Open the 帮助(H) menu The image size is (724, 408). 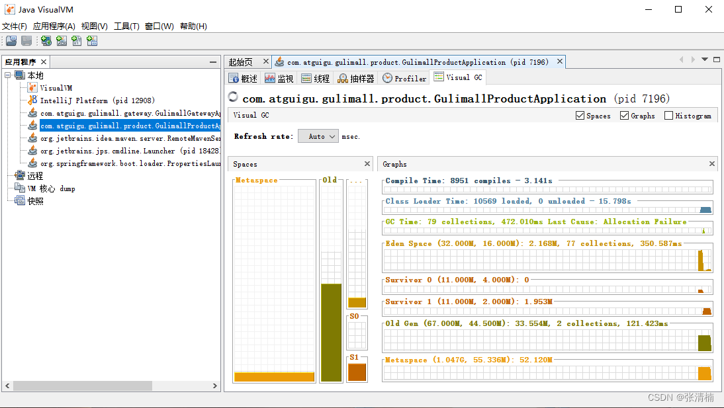pos(193,26)
